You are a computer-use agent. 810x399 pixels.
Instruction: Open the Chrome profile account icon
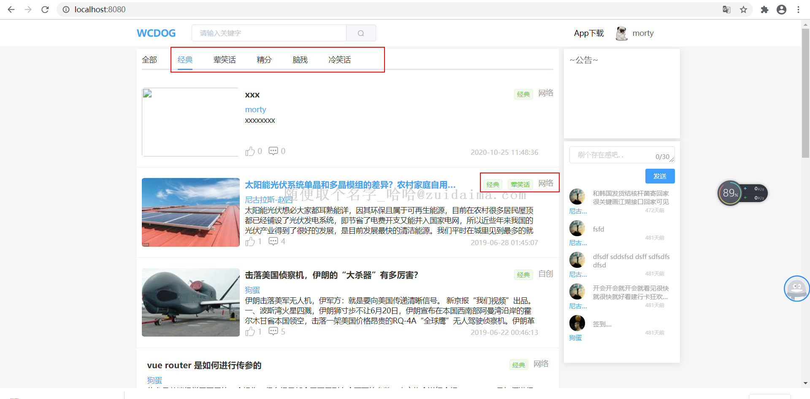[x=781, y=9]
